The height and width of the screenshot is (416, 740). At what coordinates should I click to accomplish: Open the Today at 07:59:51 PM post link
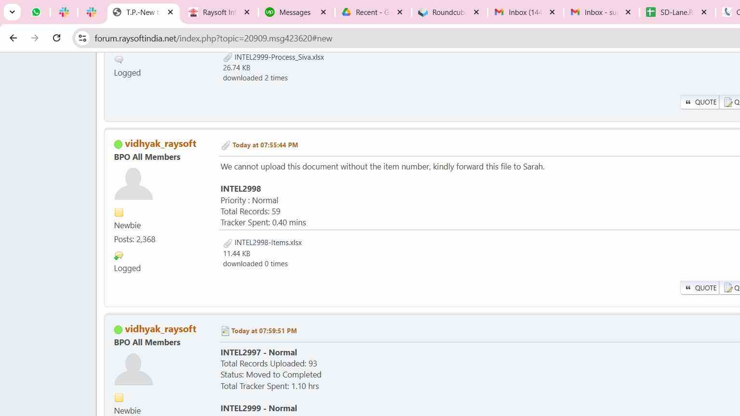[264, 331]
